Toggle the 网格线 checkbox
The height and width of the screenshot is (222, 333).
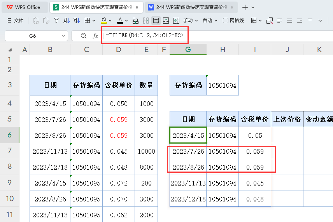click(x=226, y=21)
